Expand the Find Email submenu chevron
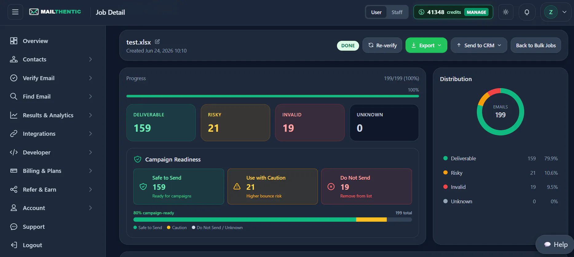The height and width of the screenshot is (257, 574). [90, 96]
